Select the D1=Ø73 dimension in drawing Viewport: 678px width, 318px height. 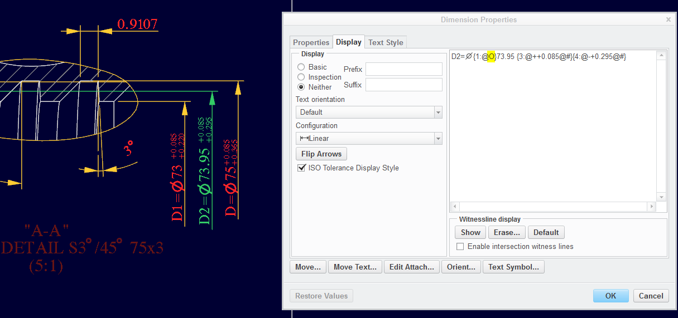click(178, 177)
